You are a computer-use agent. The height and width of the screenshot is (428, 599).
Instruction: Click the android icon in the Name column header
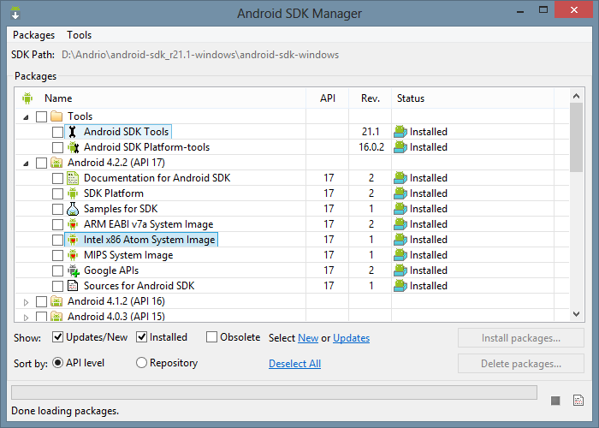tap(27, 98)
